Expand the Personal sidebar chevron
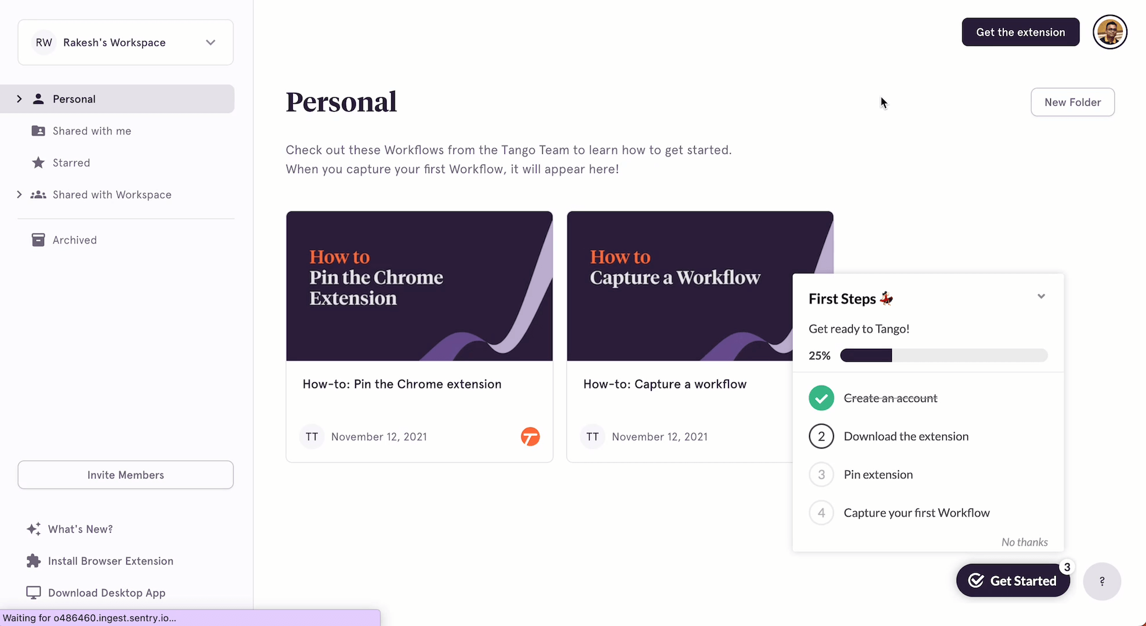 pos(20,99)
